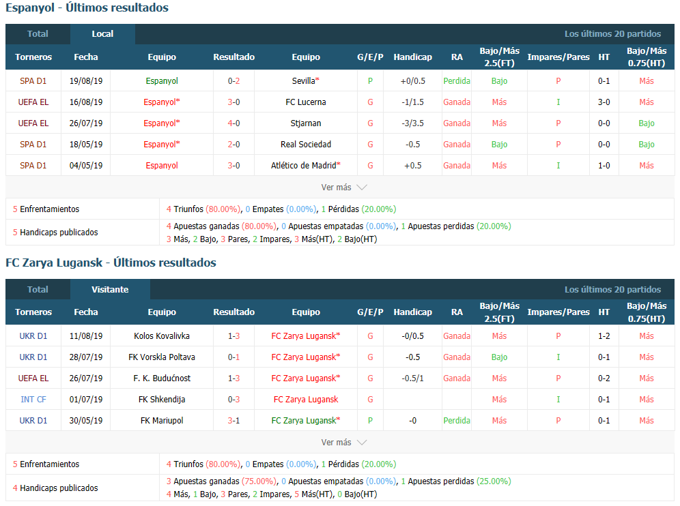680x506 pixels.
Task: Click the Perdida RA value in FK Mariupol row
Action: (x=457, y=421)
